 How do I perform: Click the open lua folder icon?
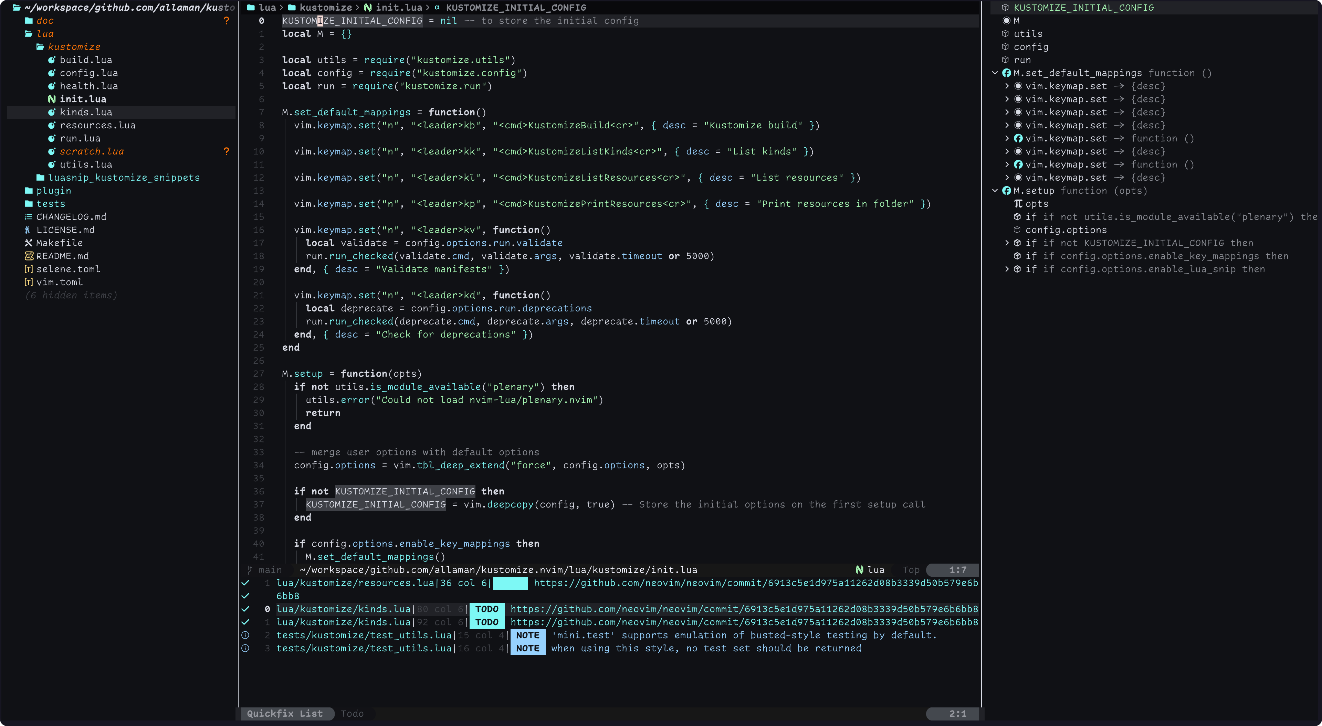coord(29,33)
